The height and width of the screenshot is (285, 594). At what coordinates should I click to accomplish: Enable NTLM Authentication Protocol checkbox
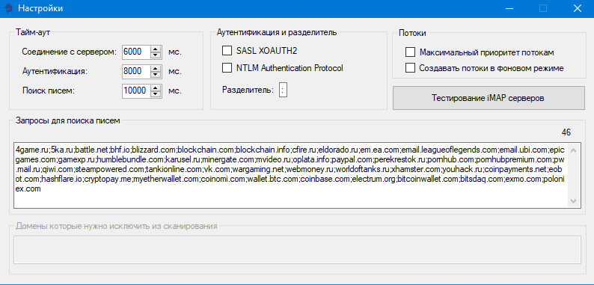tap(227, 68)
